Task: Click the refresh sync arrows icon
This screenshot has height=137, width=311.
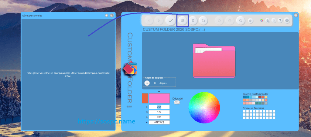Action: click(x=274, y=21)
